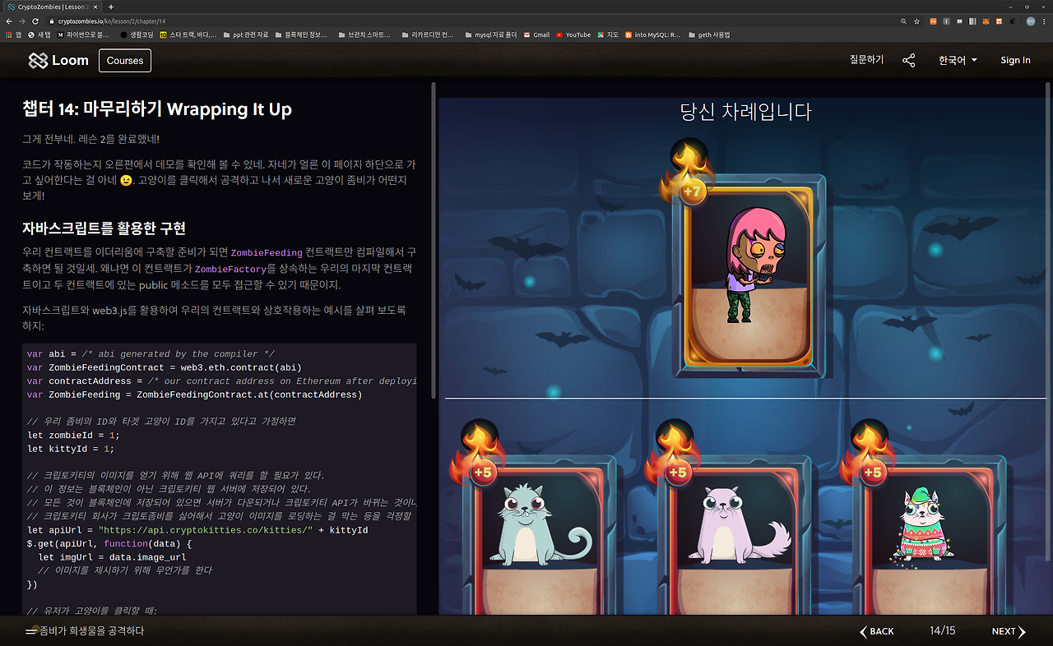The image size is (1053, 646).
Task: Click the '자바스크립트를 활용한 구현' subheading
Action: tap(104, 228)
